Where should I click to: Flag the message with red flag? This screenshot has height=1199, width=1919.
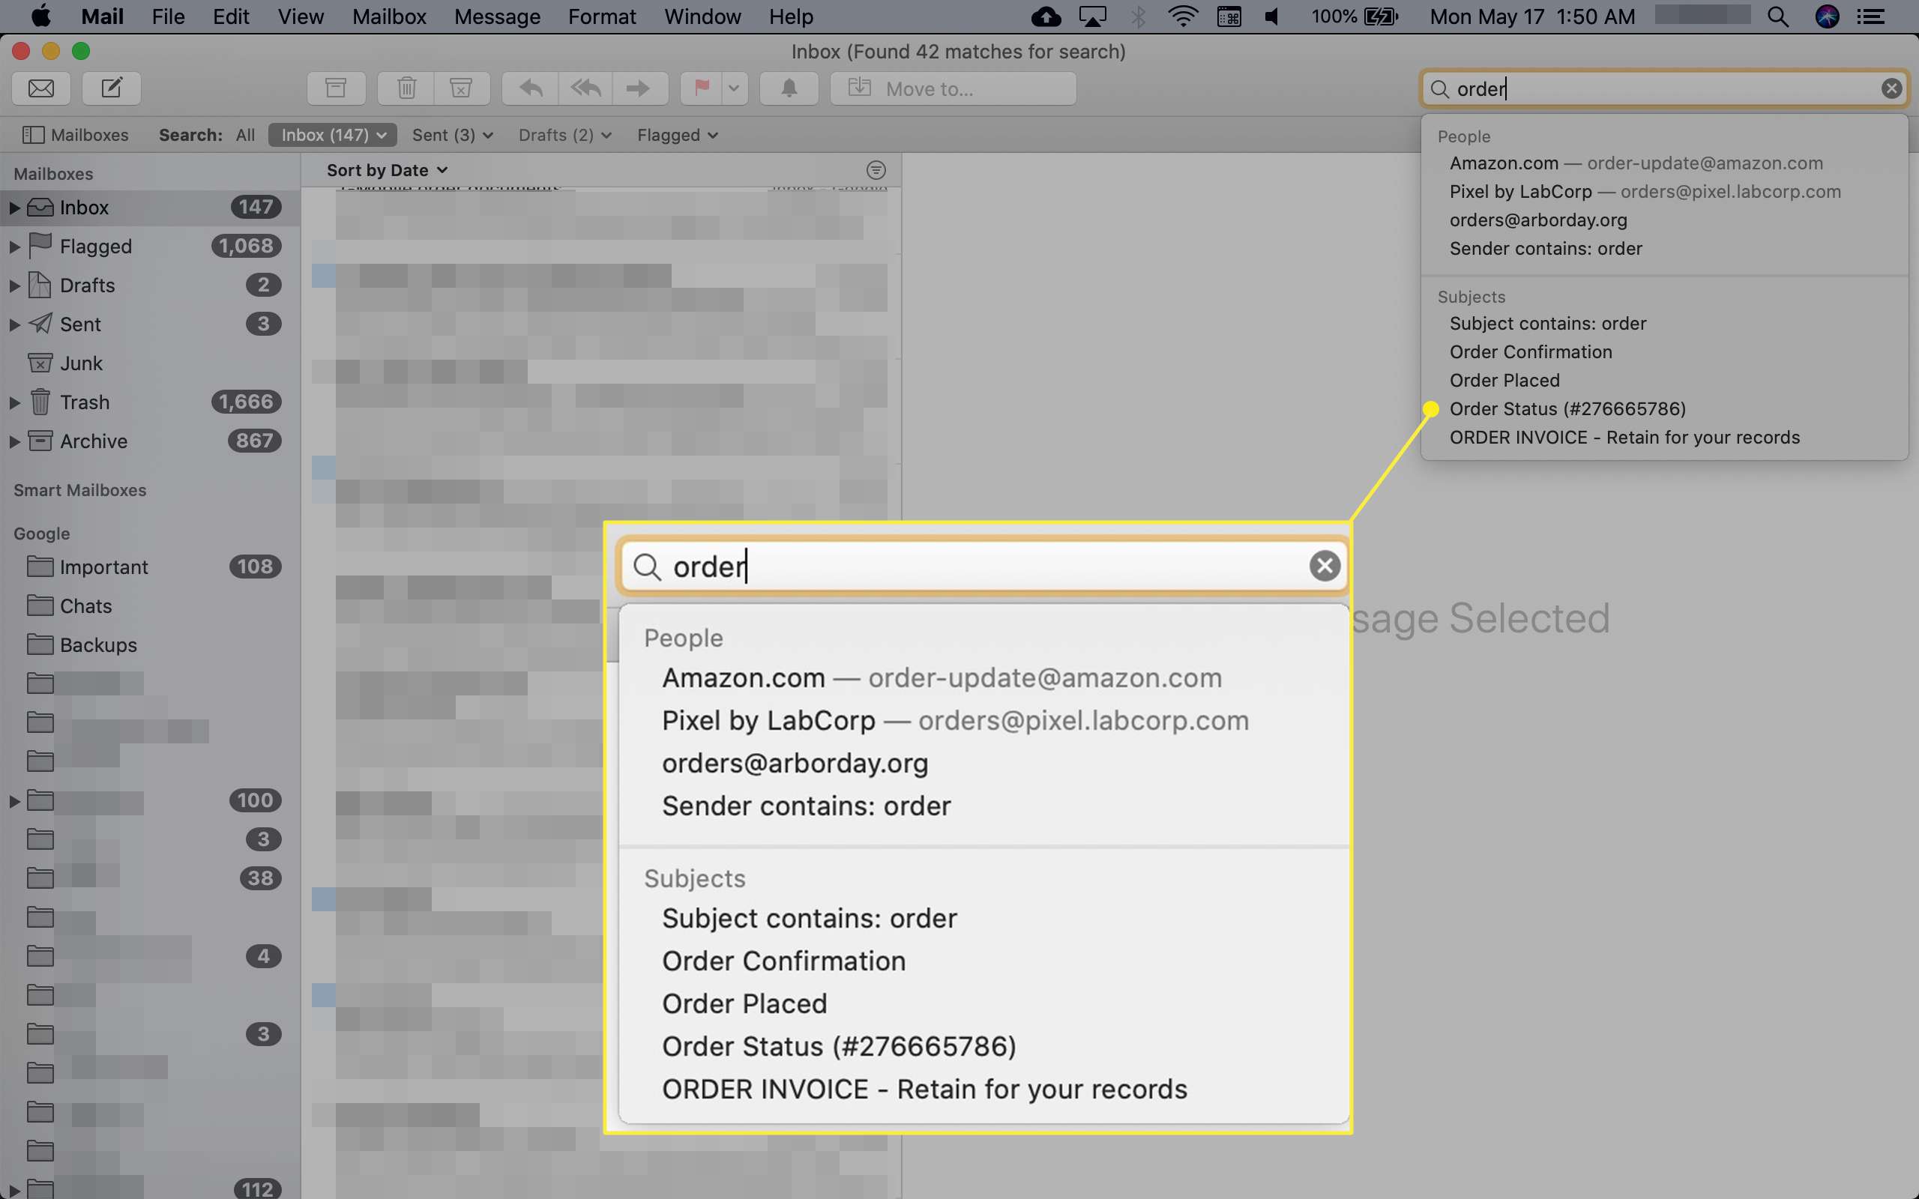pyautogui.click(x=702, y=88)
